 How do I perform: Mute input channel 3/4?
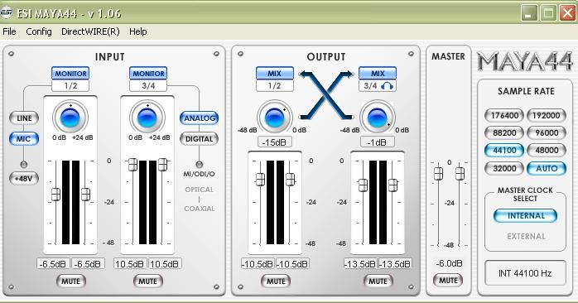click(148, 281)
